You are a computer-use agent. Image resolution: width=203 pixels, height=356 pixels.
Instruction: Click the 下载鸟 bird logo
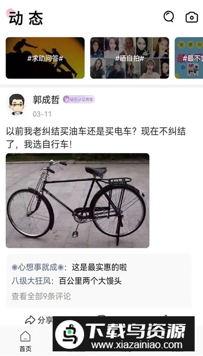pos(70,334)
